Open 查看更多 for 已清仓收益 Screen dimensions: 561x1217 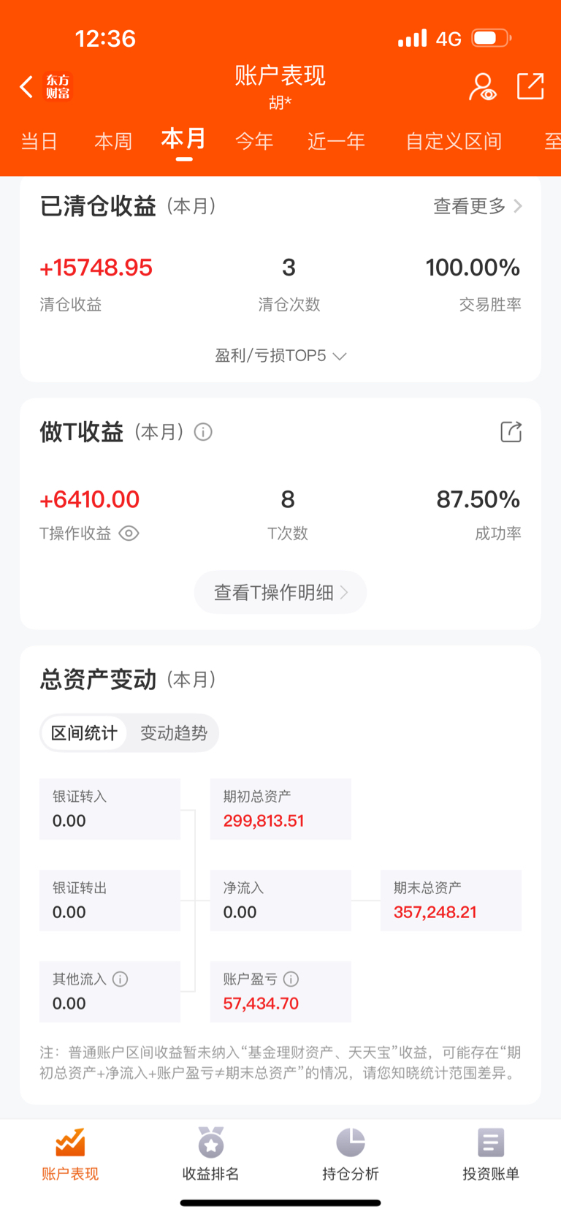coord(478,206)
